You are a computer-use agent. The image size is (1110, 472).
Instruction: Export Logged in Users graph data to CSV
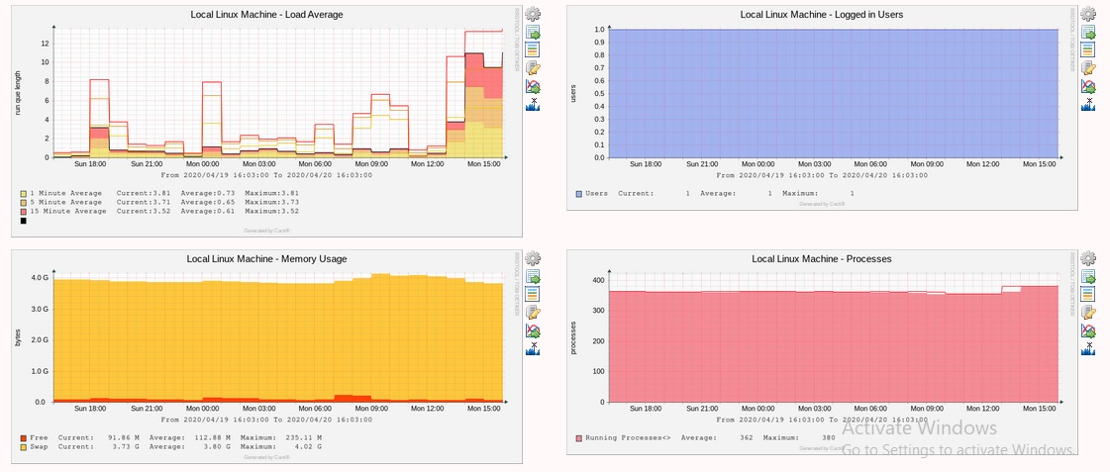pos(1088,32)
